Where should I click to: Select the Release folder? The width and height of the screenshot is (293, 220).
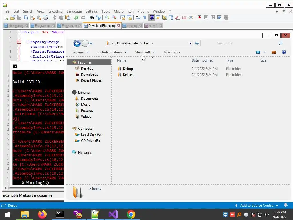(x=128, y=75)
